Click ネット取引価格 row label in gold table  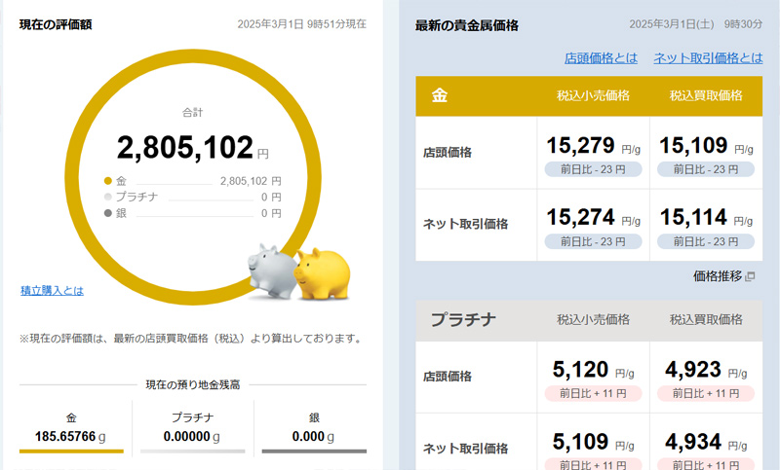[x=465, y=225]
